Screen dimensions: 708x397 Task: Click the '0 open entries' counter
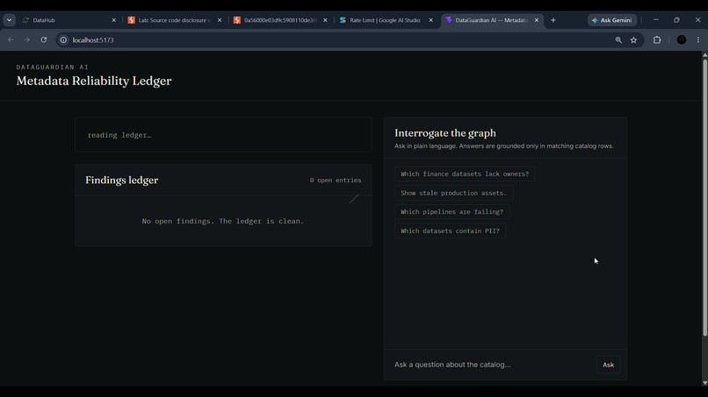pyautogui.click(x=336, y=180)
